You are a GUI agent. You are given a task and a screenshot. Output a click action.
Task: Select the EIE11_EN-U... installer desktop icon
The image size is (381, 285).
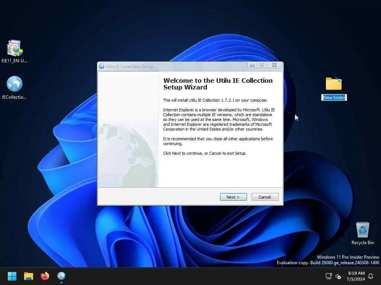coord(15,52)
